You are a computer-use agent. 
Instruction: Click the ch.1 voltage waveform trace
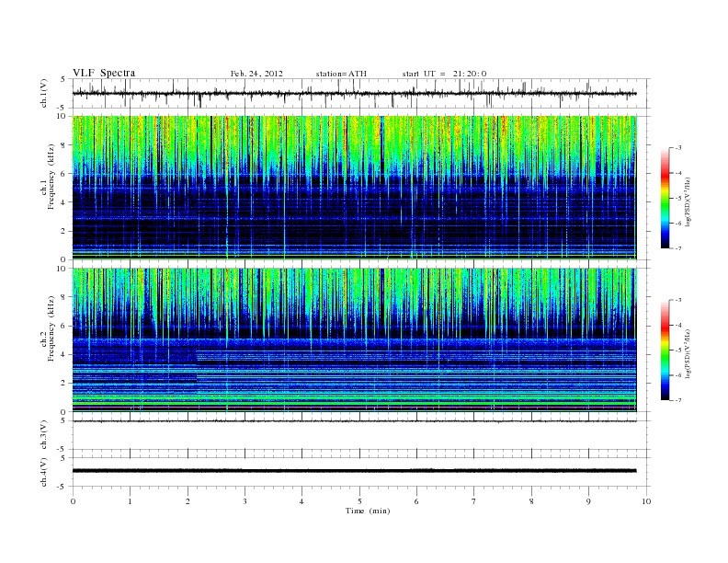pyautogui.click(x=354, y=93)
